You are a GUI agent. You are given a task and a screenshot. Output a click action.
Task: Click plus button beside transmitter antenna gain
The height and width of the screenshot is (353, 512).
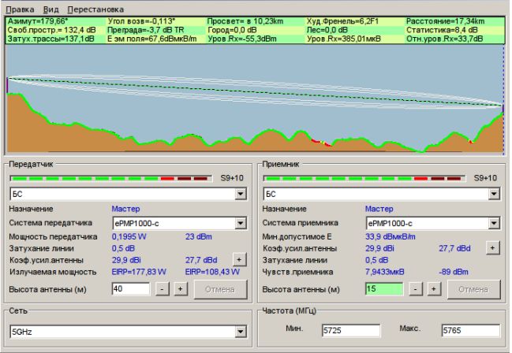[239, 259]
